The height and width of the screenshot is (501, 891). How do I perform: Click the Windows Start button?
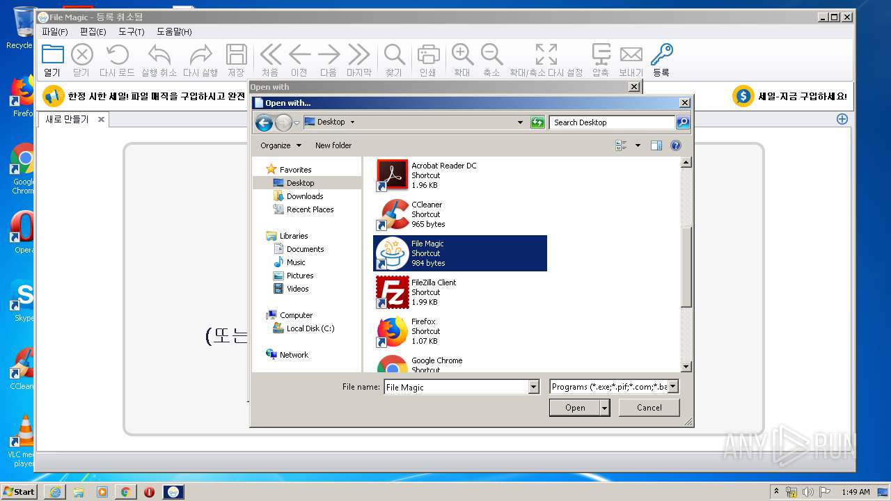(x=19, y=491)
